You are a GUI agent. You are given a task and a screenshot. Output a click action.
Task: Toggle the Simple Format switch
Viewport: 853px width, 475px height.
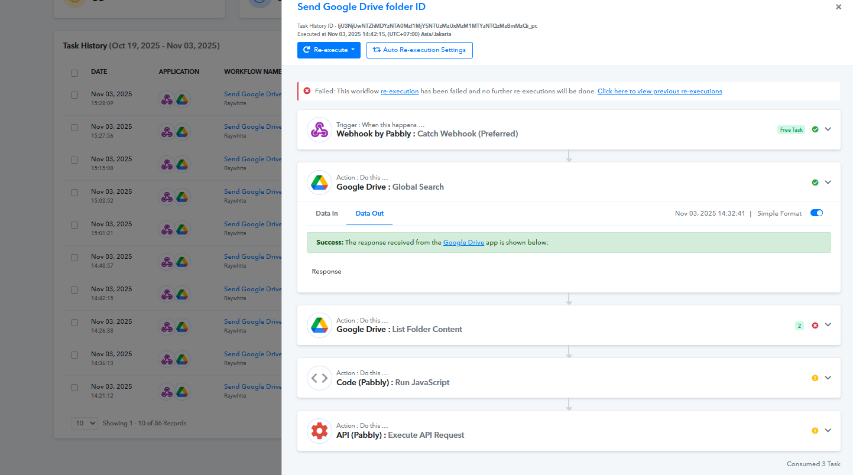[x=816, y=213]
